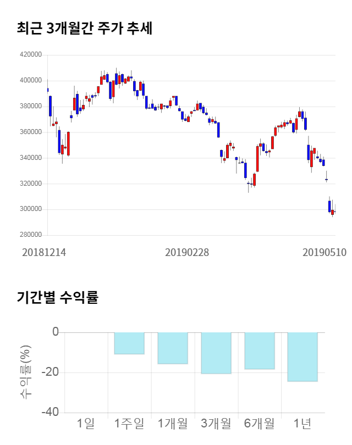Select the 20181214 date label
The image size is (352, 445).
coord(44,252)
